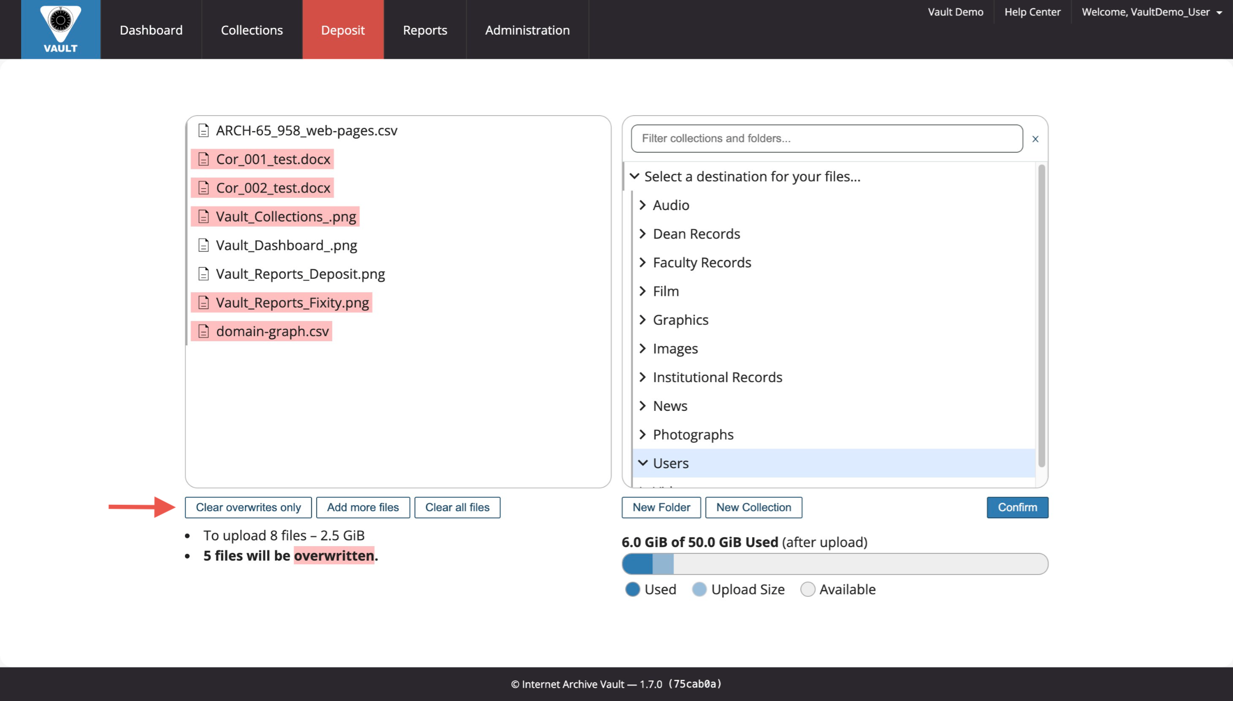Select the Dean Records label
This screenshot has height=701, width=1233.
coord(696,234)
